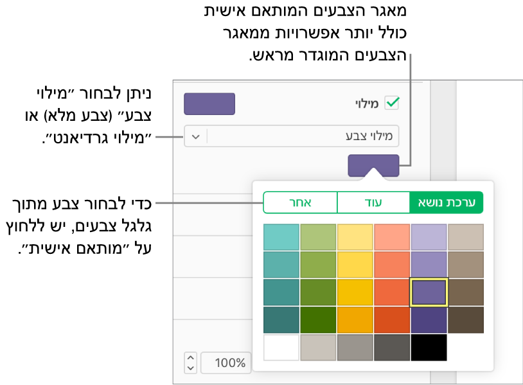The height and width of the screenshot is (385, 523).
Task: Click the 100% opacity input field
Action: click(x=226, y=363)
